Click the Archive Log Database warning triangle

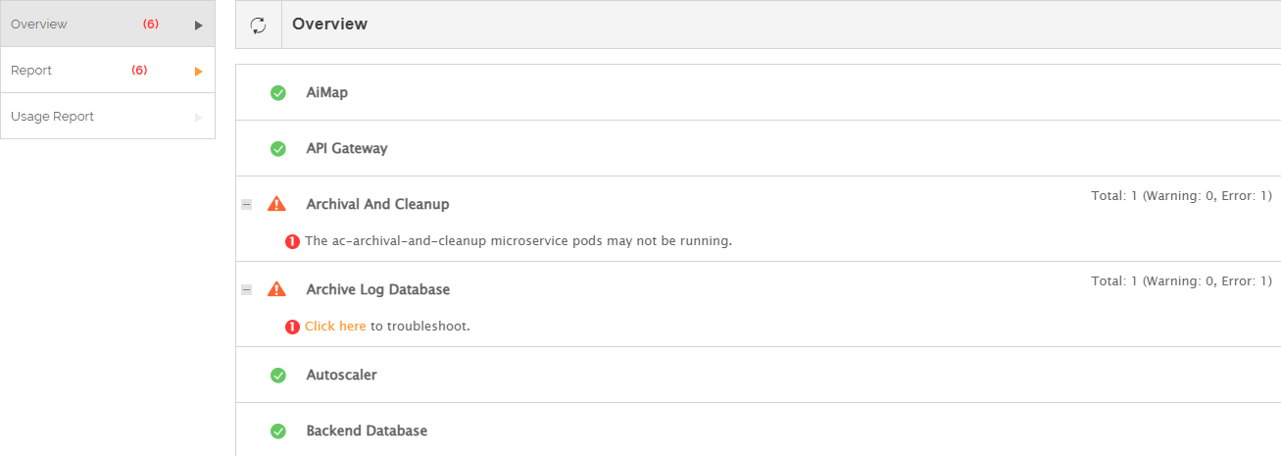277,289
